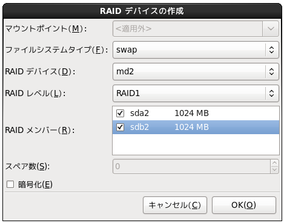
Task: Click the RAID デバイスの作成 title bar
Action: point(142,11)
